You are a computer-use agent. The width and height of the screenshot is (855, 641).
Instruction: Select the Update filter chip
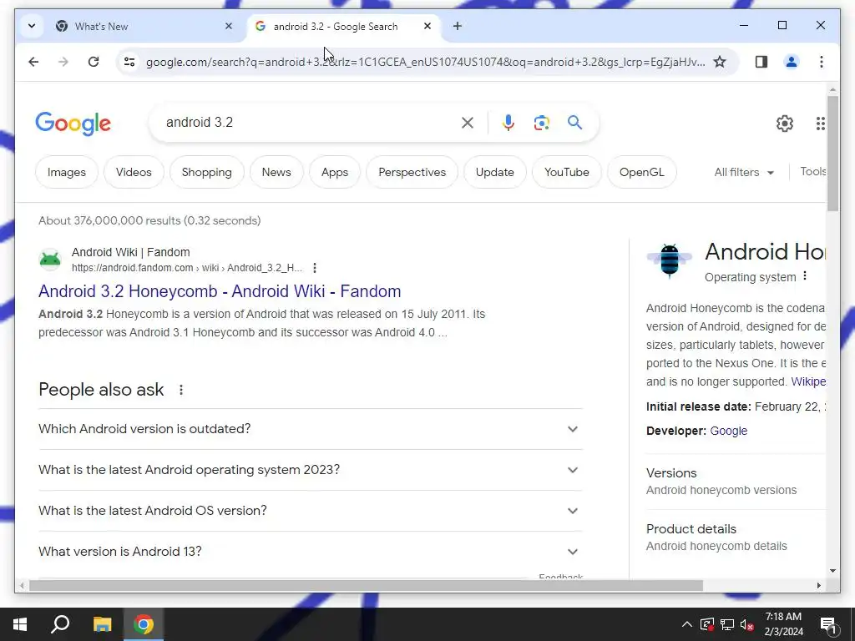click(495, 172)
